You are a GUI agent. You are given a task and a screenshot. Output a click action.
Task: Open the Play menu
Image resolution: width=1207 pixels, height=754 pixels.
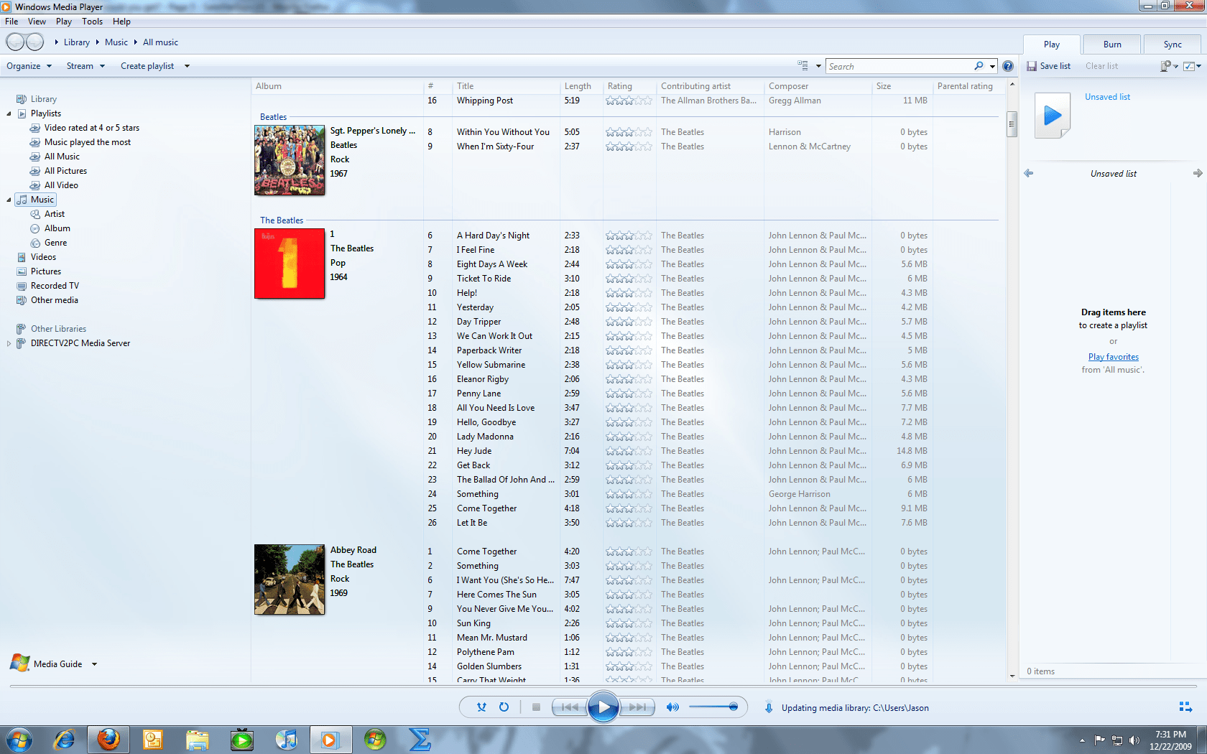click(64, 22)
